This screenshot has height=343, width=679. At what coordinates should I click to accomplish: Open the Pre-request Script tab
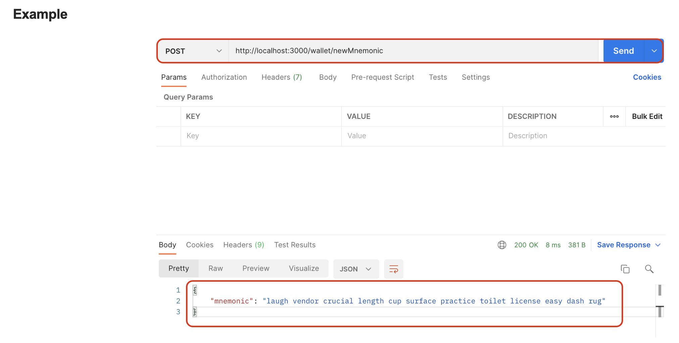[x=382, y=77]
